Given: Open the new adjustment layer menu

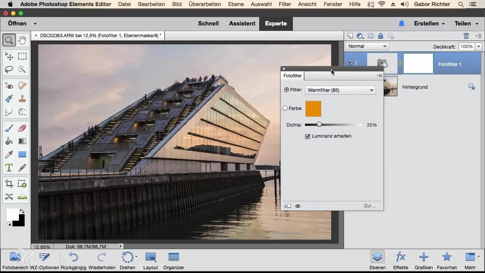Looking at the screenshot, I should [x=360, y=36].
